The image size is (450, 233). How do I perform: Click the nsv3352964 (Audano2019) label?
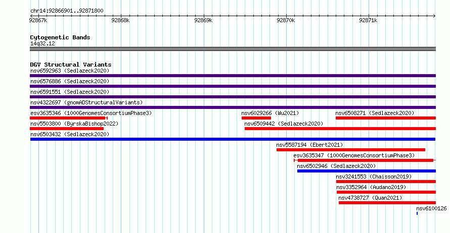371,187
